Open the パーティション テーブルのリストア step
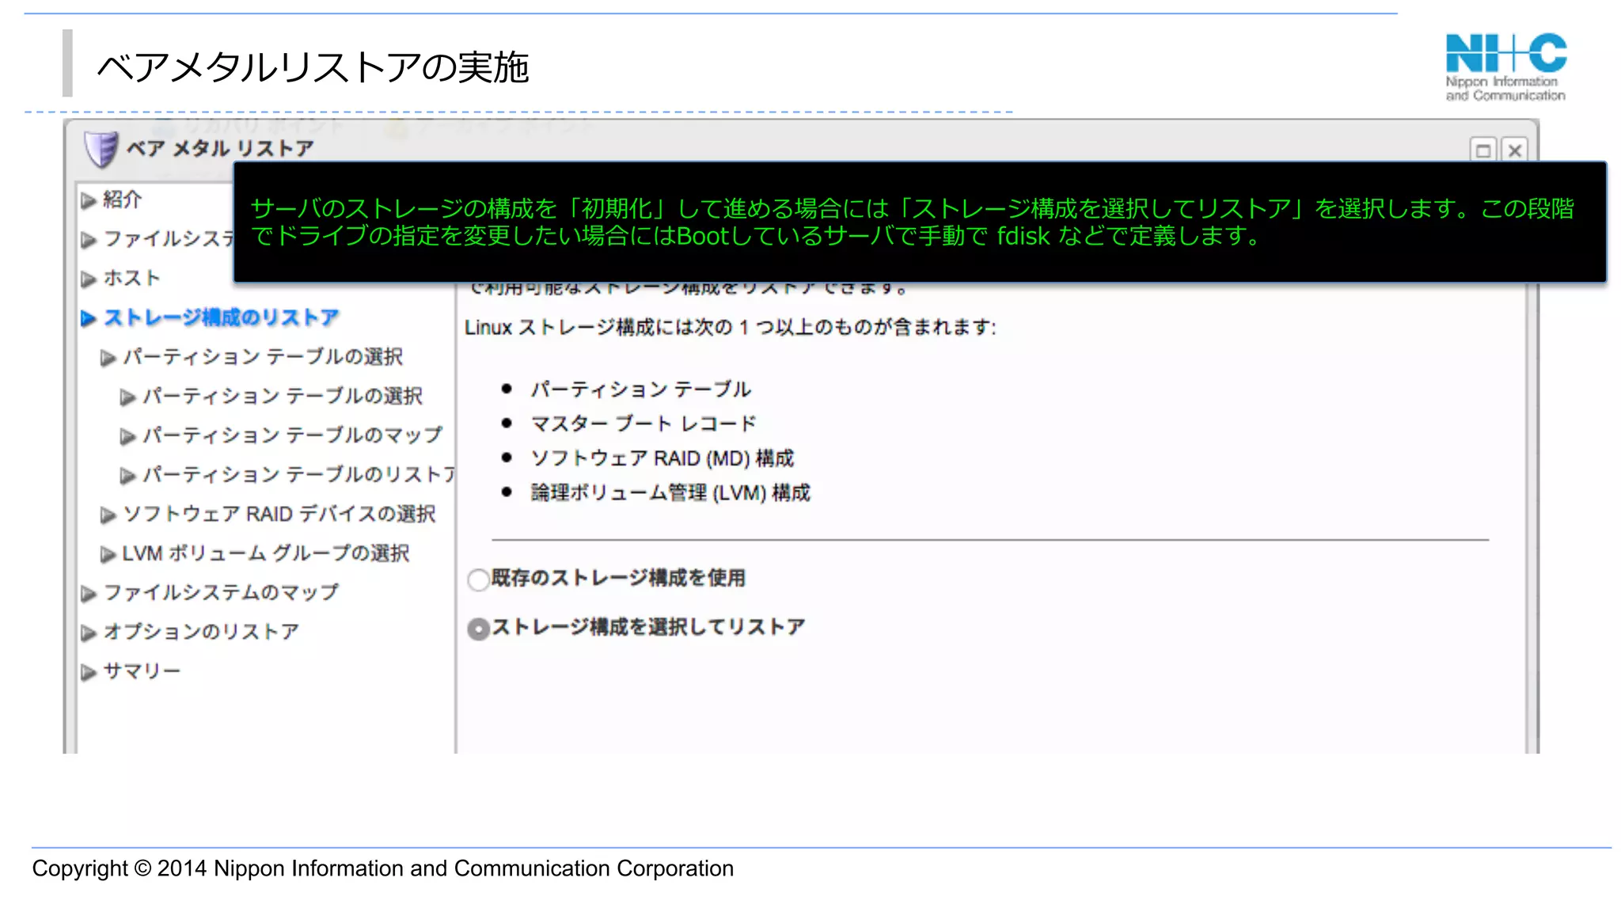 299,475
